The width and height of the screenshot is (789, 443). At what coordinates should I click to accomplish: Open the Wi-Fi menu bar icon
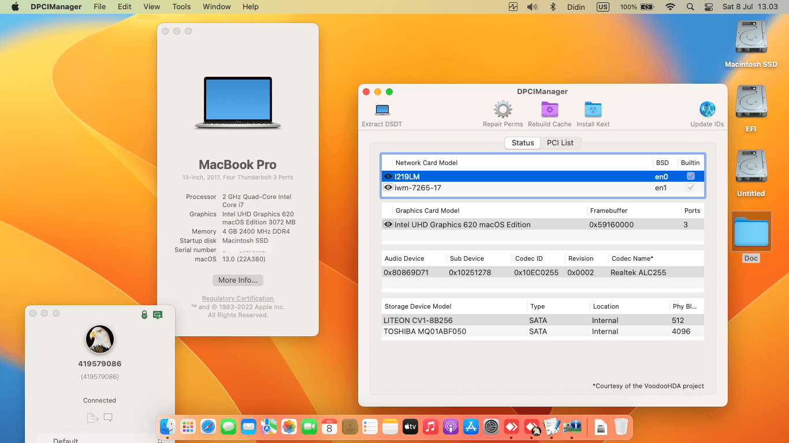pos(670,7)
